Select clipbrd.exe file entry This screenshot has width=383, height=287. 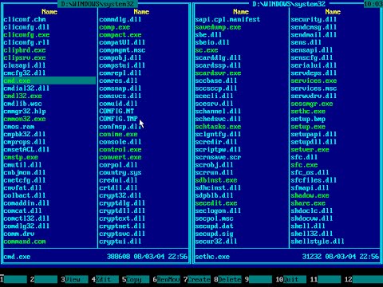point(25,50)
